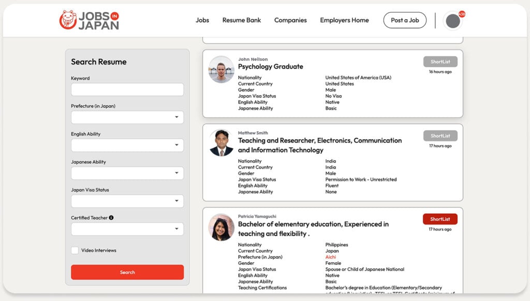Focus the Keyword input field

127,89
